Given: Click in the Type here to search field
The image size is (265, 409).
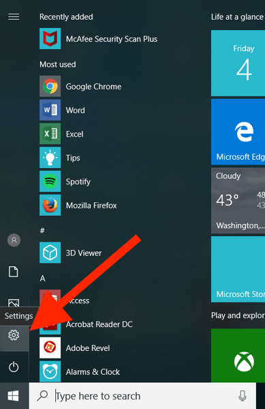Looking at the screenshot, I should point(142,396).
